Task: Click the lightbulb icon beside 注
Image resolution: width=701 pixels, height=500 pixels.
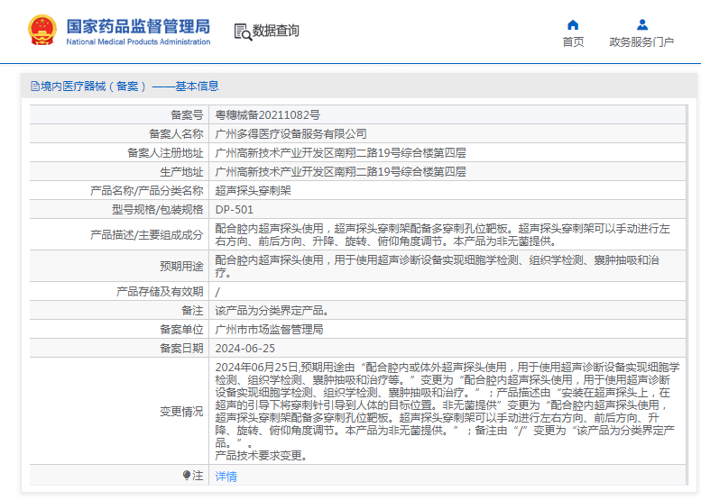Action: point(187,476)
